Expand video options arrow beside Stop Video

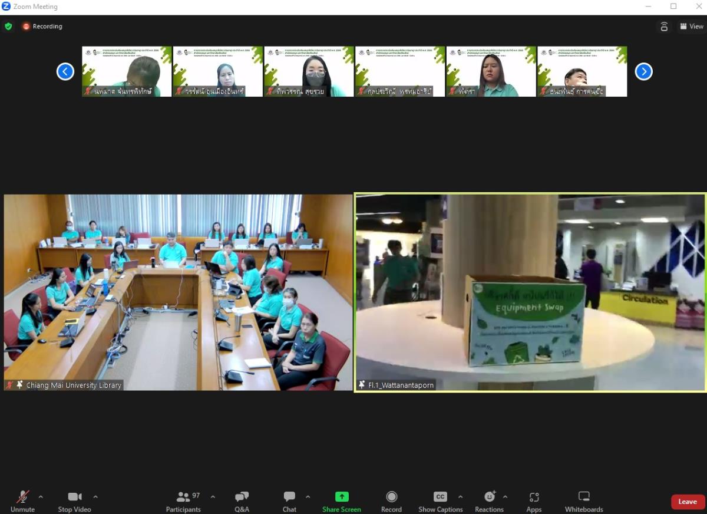click(95, 497)
